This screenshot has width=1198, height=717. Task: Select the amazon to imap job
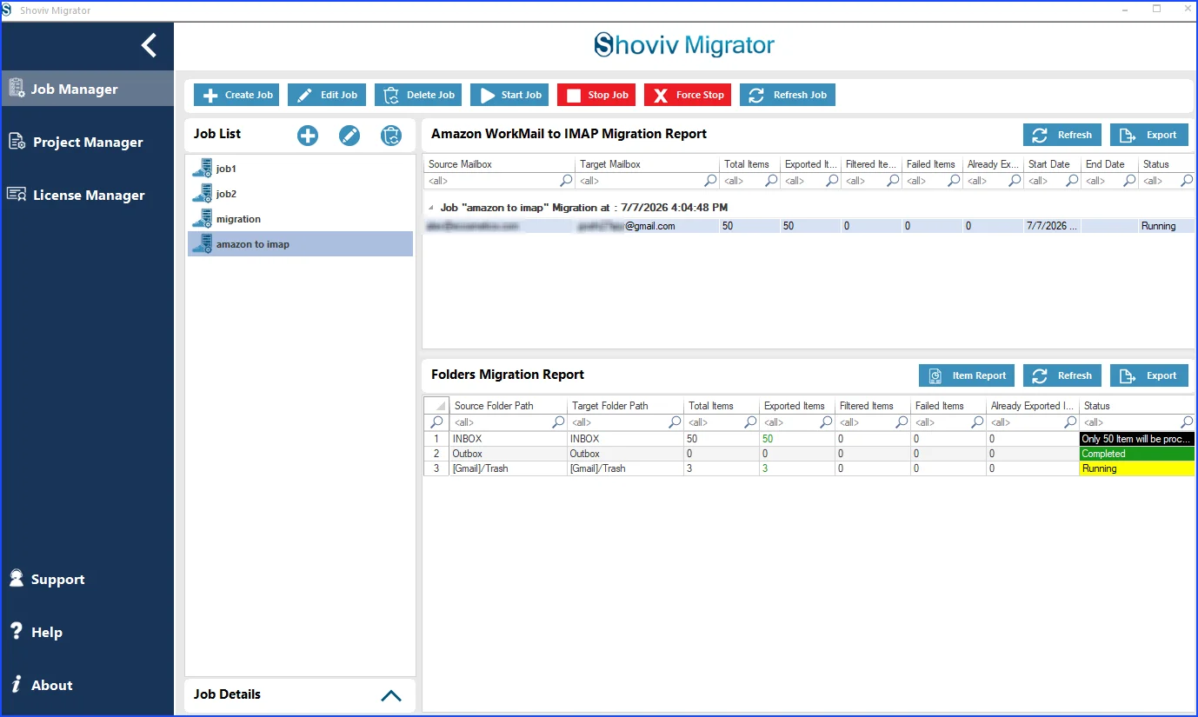(300, 244)
